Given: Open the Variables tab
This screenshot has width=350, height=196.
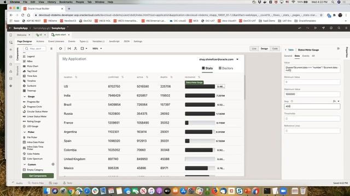Looking at the screenshot, I should (x=98, y=41).
